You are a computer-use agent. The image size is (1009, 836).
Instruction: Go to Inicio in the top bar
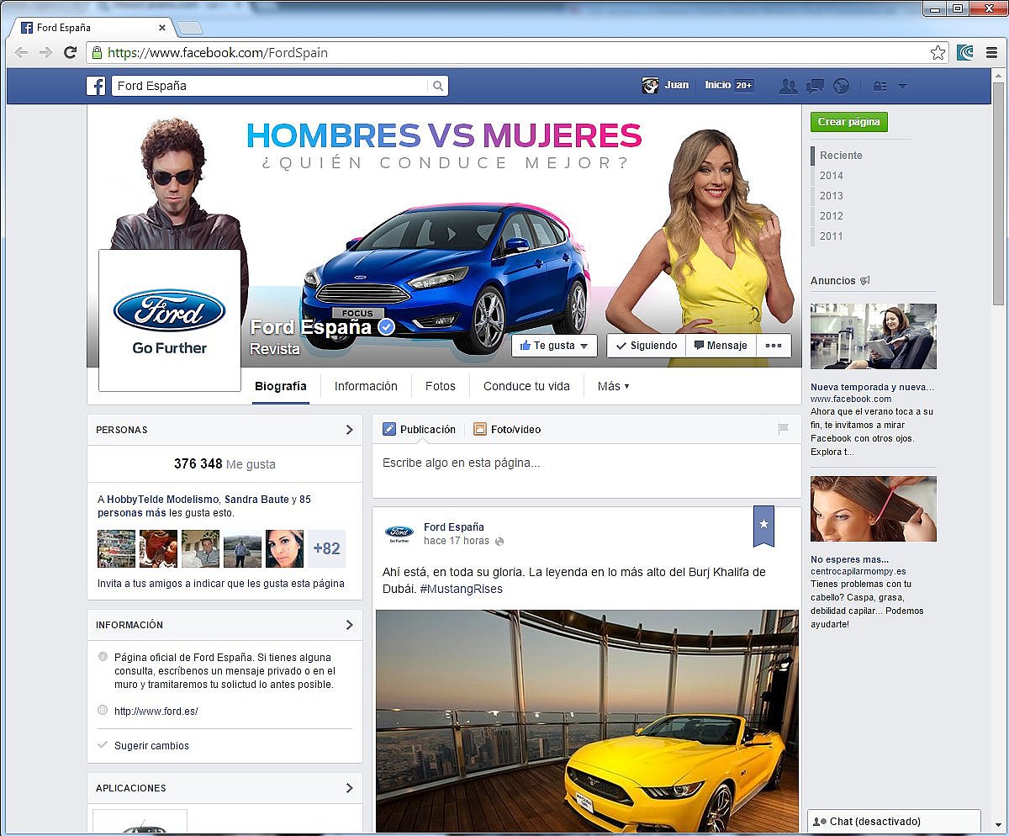click(718, 85)
